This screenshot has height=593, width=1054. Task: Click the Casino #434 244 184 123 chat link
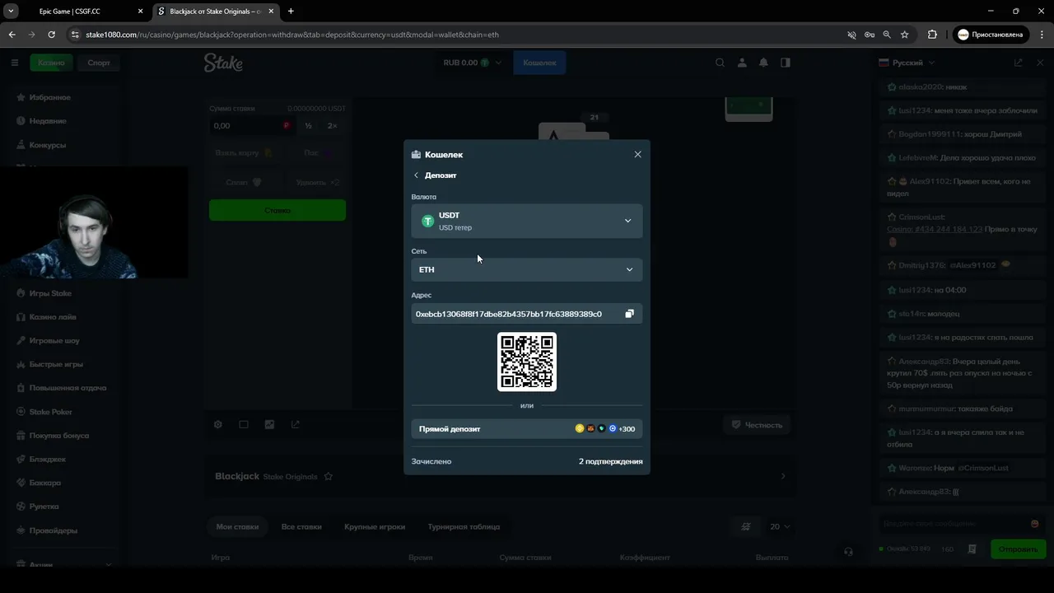[934, 229]
